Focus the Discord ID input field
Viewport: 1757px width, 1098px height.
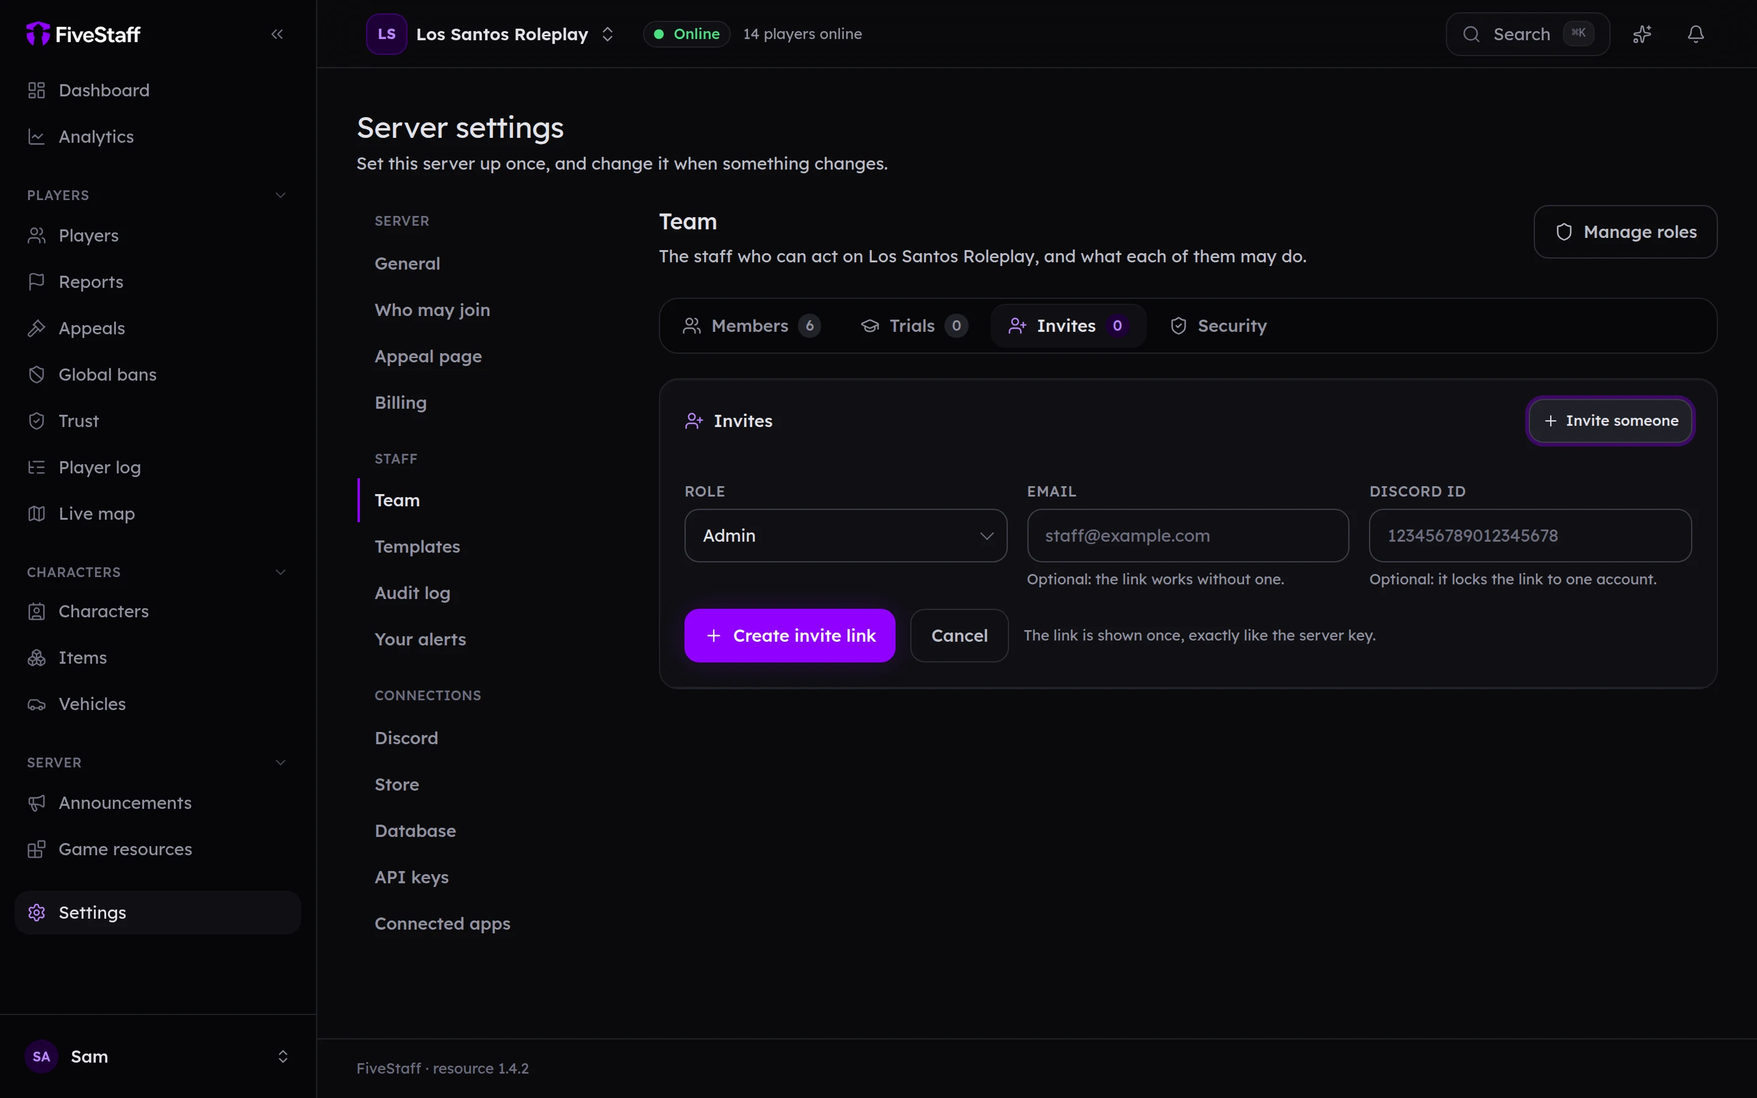click(x=1530, y=535)
